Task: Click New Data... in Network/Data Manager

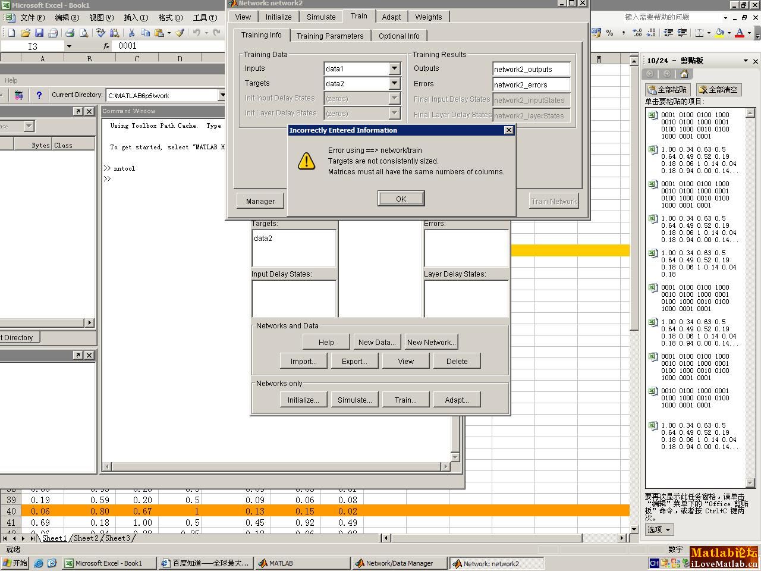Action: (377, 342)
